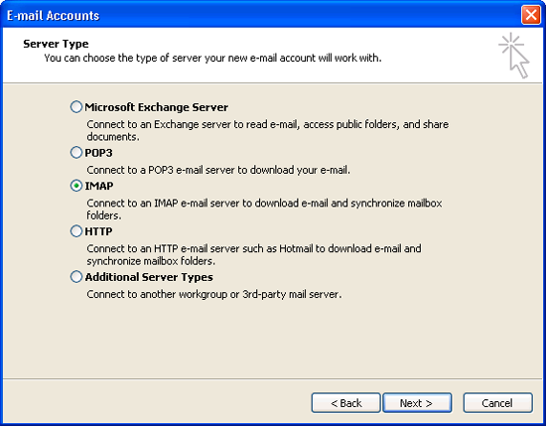Viewport: 546px width, 426px height.
Task: Click the Additional Server Types label
Action: click(149, 277)
